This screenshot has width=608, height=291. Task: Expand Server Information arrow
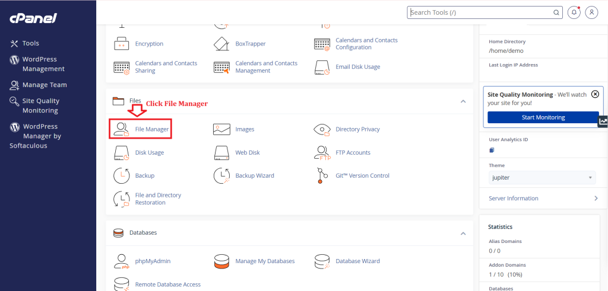[x=596, y=198]
